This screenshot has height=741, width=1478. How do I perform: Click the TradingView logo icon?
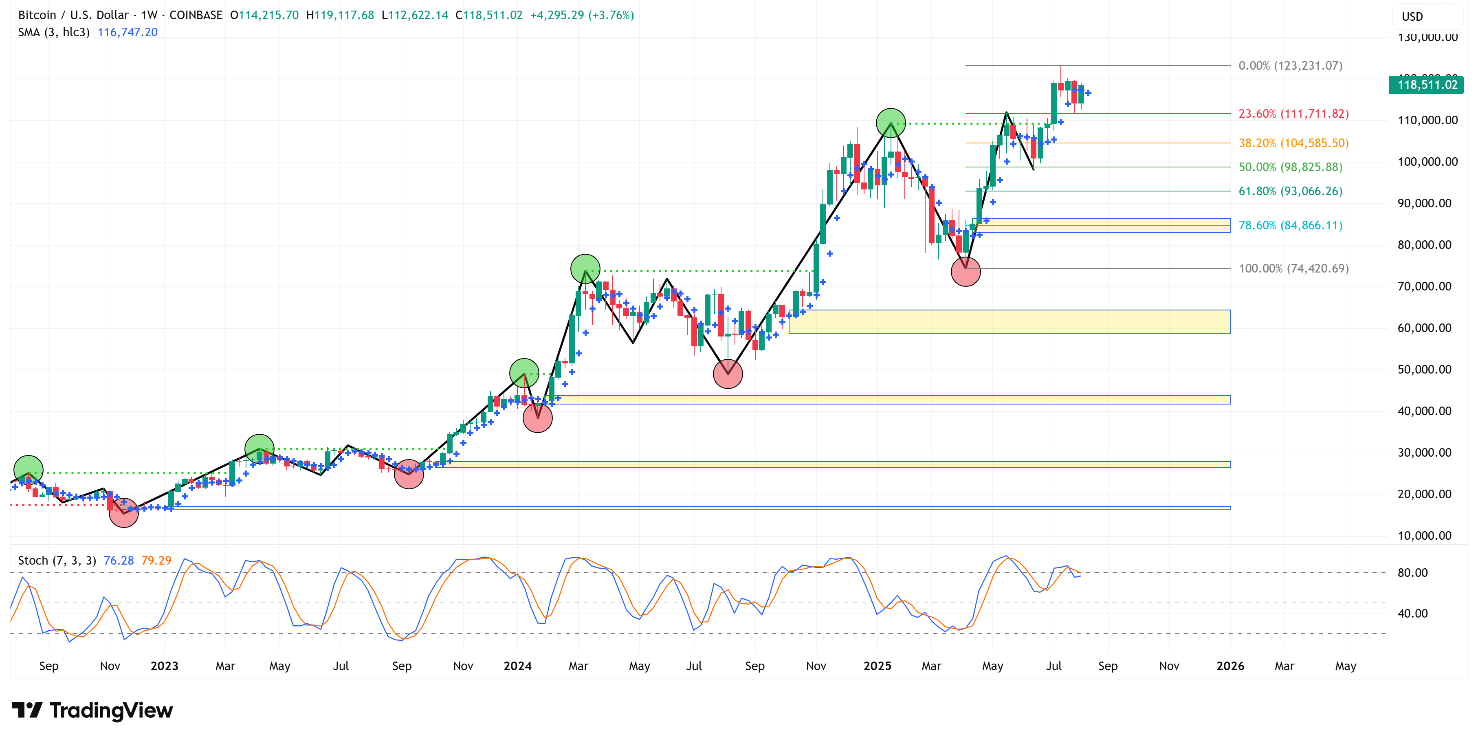click(x=27, y=710)
